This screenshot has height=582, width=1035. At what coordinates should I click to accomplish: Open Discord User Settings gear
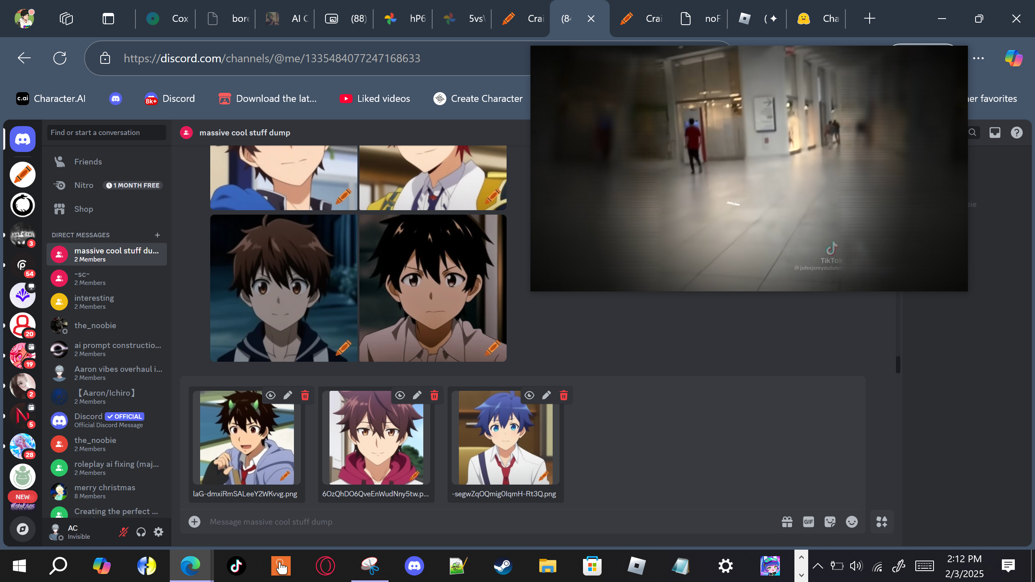click(x=158, y=532)
